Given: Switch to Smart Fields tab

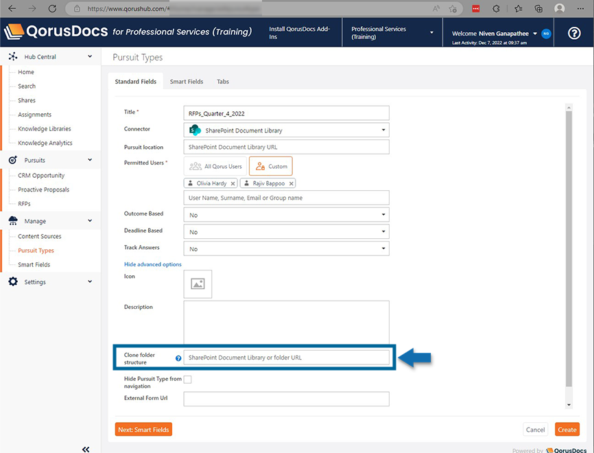Looking at the screenshot, I should tap(187, 82).
